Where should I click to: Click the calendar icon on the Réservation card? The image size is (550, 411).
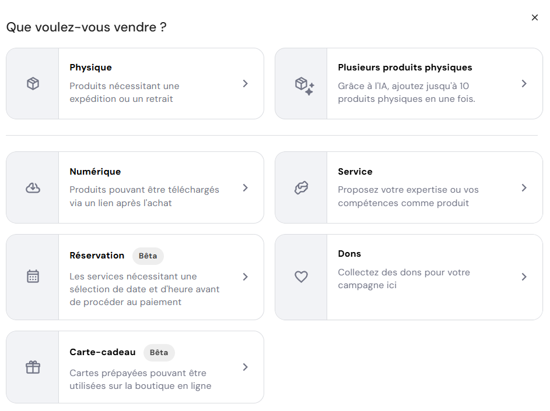click(32, 277)
